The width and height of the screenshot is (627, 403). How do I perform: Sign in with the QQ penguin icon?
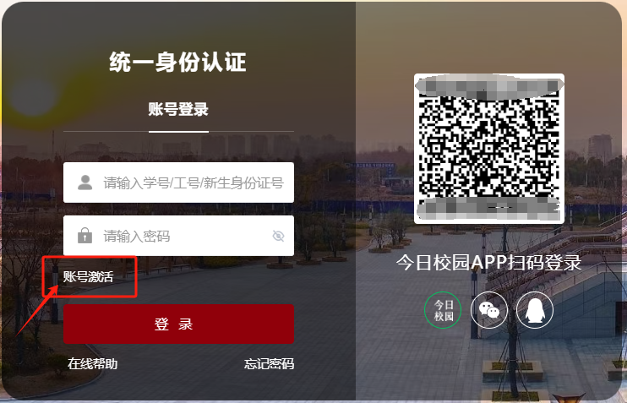535,310
